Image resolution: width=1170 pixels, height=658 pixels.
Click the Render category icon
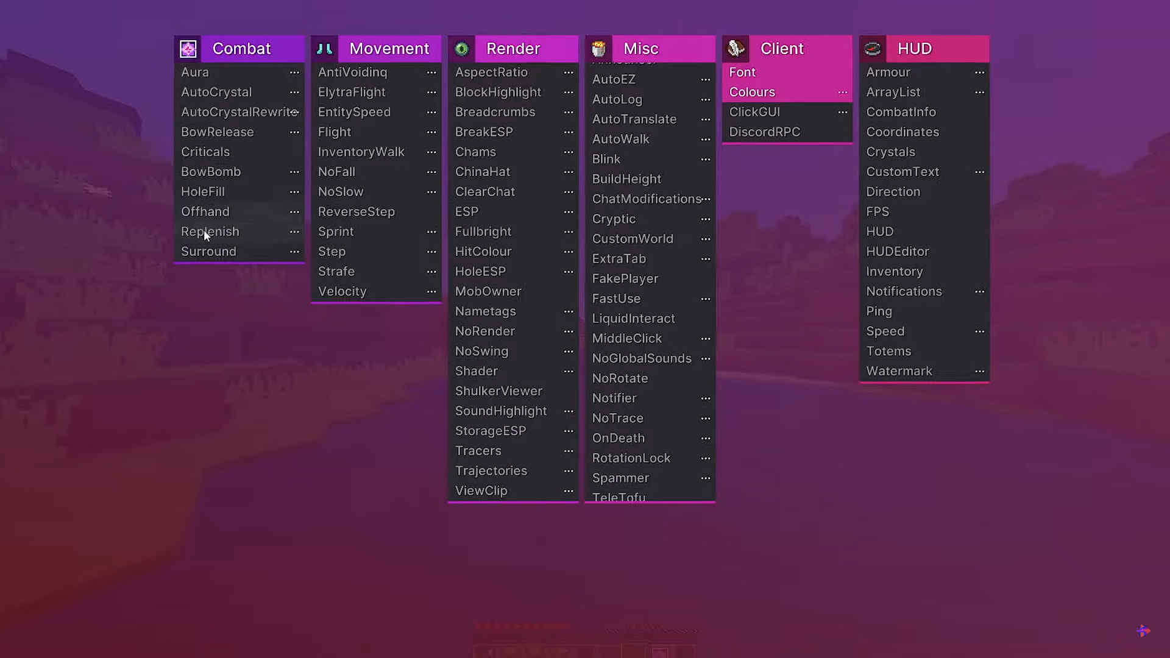coord(461,49)
